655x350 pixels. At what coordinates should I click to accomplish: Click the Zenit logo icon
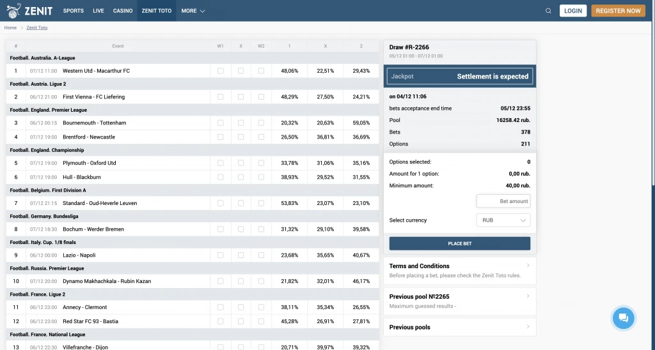point(12,10)
